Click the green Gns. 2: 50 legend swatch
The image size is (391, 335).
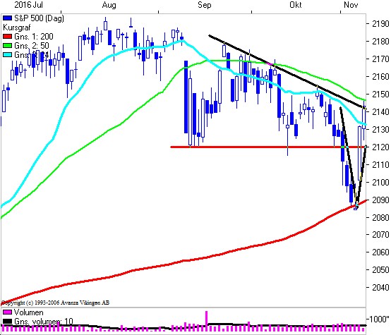point(7,46)
